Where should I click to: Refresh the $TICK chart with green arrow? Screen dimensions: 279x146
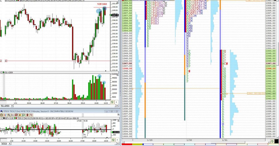(113, 140)
